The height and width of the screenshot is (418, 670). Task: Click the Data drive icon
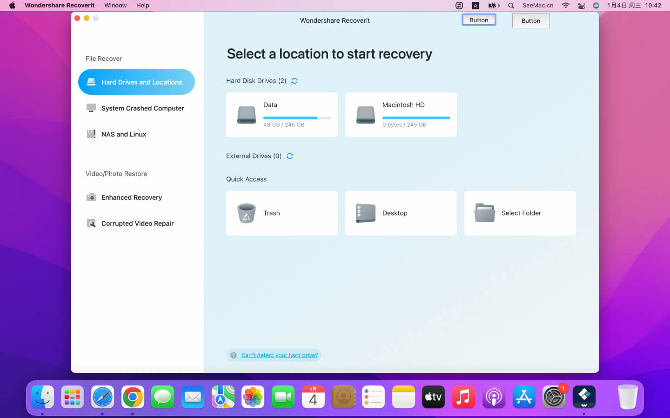tap(247, 115)
